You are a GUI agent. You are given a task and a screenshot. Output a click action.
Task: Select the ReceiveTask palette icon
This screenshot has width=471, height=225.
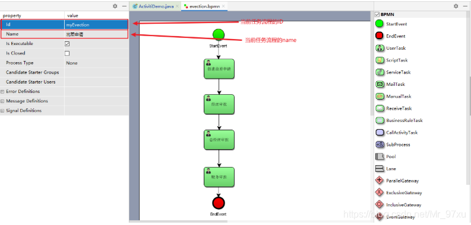click(380, 108)
